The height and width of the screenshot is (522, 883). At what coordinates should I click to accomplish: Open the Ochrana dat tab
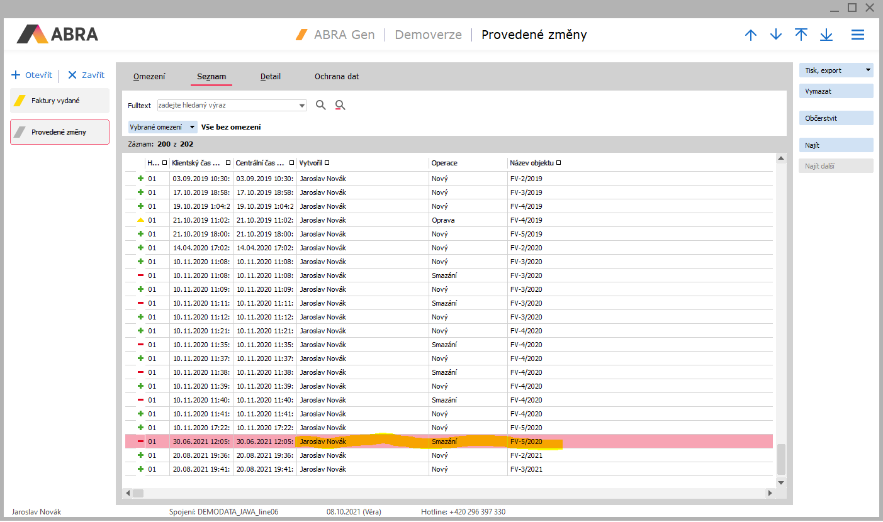tap(337, 77)
